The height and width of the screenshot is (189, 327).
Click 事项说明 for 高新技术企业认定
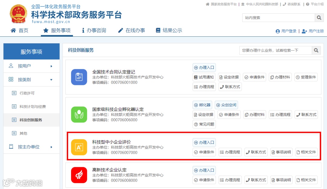281,180
